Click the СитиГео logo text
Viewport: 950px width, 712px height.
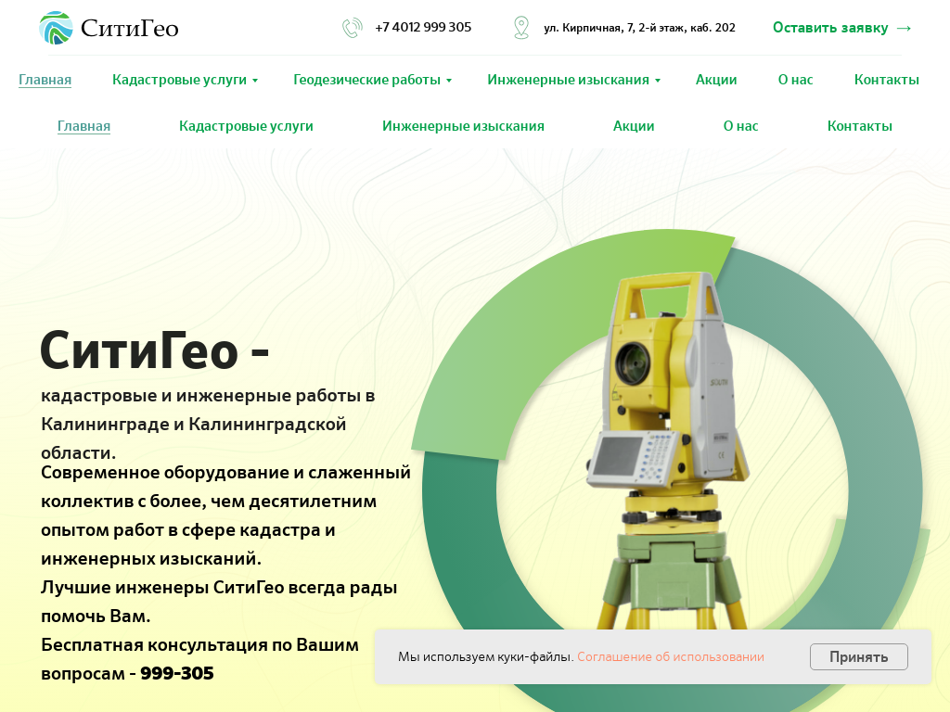tap(130, 29)
